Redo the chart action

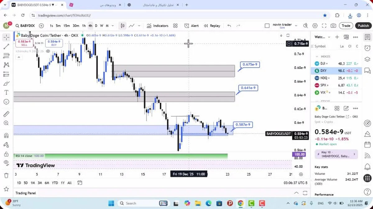click(238, 26)
